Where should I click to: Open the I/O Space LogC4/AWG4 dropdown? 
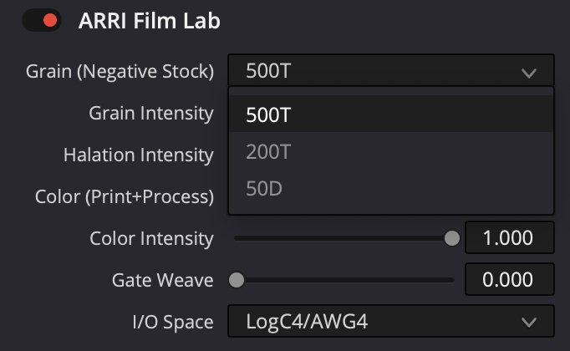(x=390, y=322)
